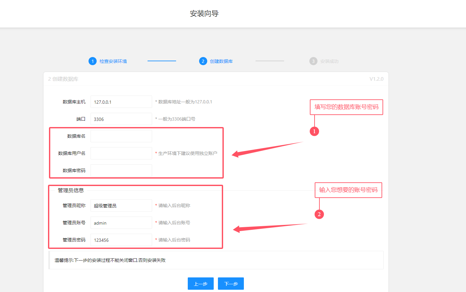Click the 端口 field label
Image resolution: width=466 pixels, height=292 pixels.
click(x=81, y=119)
